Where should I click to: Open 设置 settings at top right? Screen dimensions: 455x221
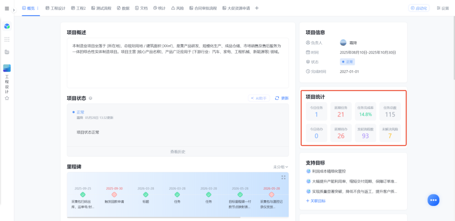442,8
